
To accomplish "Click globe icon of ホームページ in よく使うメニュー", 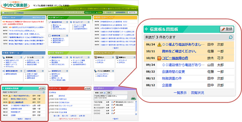I will (71, 22).
